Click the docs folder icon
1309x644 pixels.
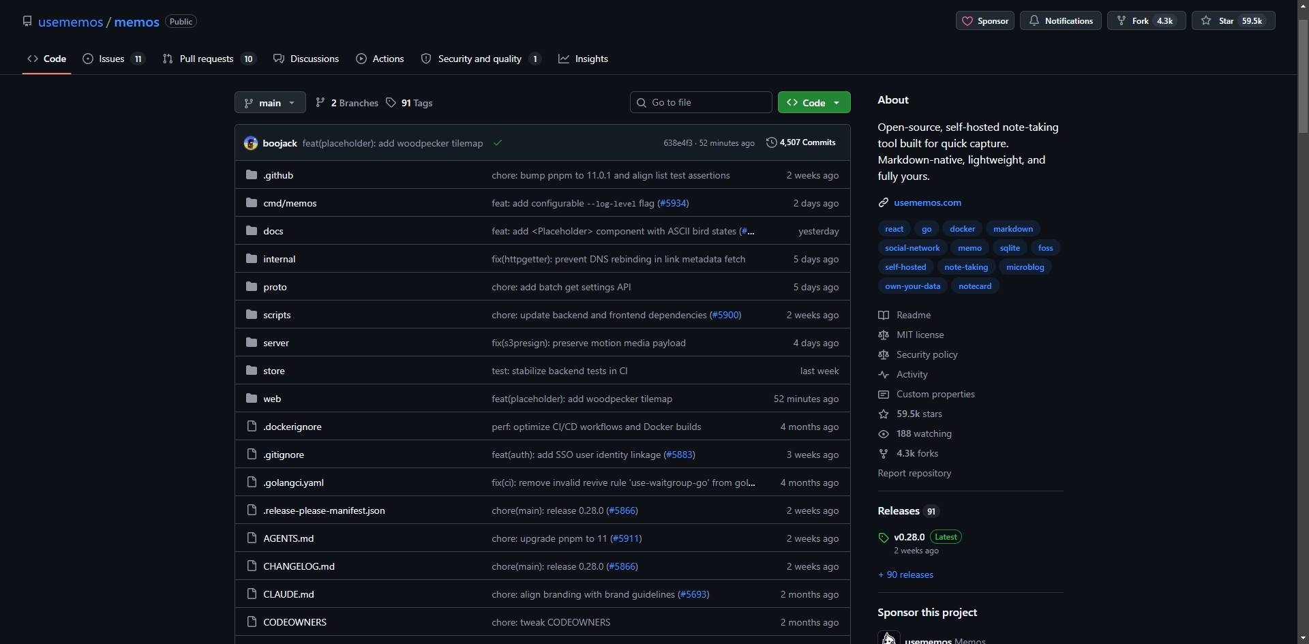click(252, 231)
